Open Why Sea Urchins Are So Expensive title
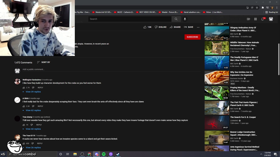The height and width of the screenshot is (157, 280). (x=241, y=74)
